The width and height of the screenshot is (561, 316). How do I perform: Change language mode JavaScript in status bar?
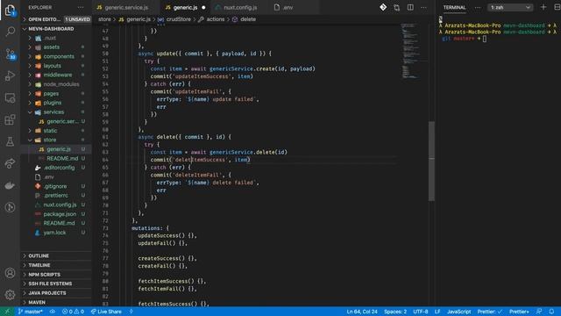pyautogui.click(x=458, y=312)
